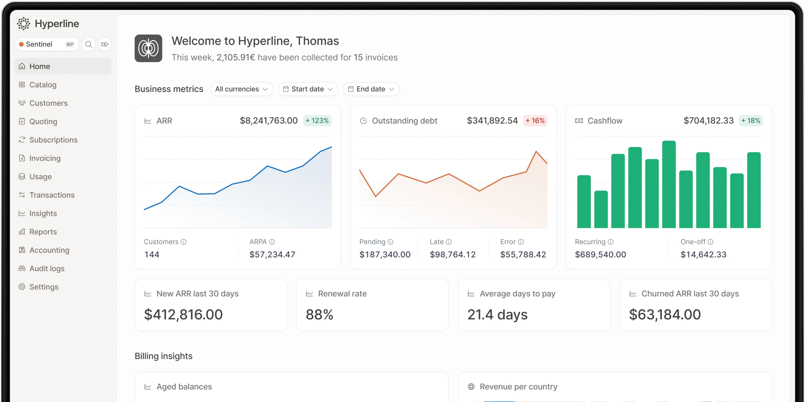
Task: Expand the End date picker
Action: point(371,89)
